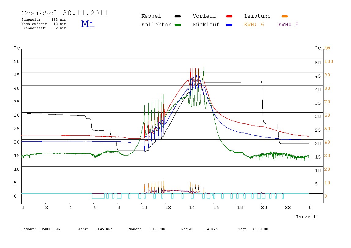Click 'Gesamt: 35000 KWh' total
The width and height of the screenshot is (351, 248).
[41, 229]
